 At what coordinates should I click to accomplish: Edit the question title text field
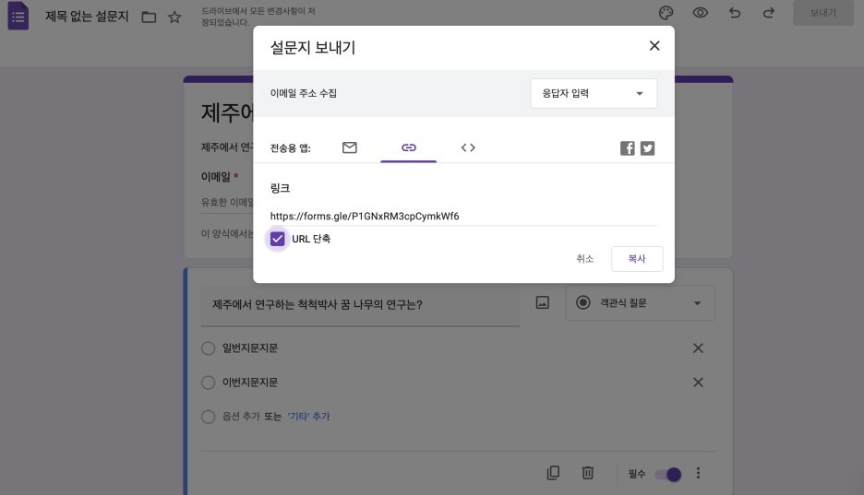360,305
